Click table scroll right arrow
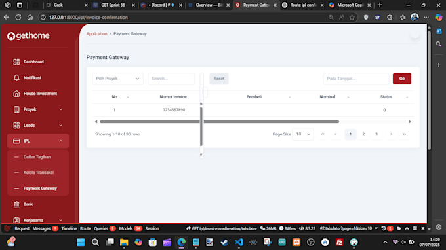The image size is (446, 250). (x=410, y=122)
